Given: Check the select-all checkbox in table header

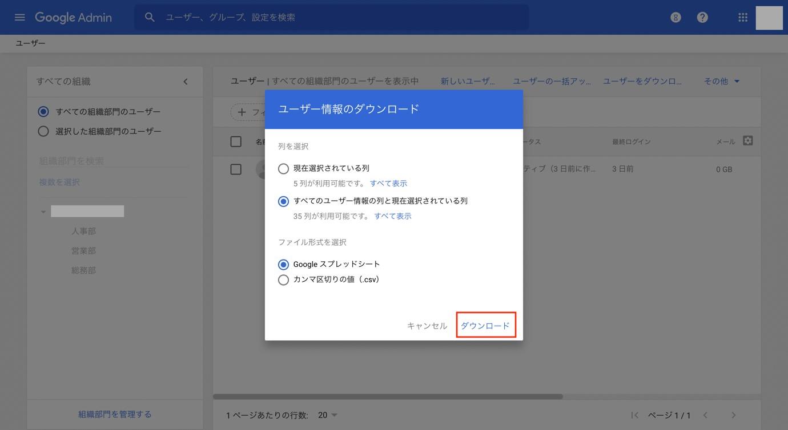Looking at the screenshot, I should (x=235, y=141).
